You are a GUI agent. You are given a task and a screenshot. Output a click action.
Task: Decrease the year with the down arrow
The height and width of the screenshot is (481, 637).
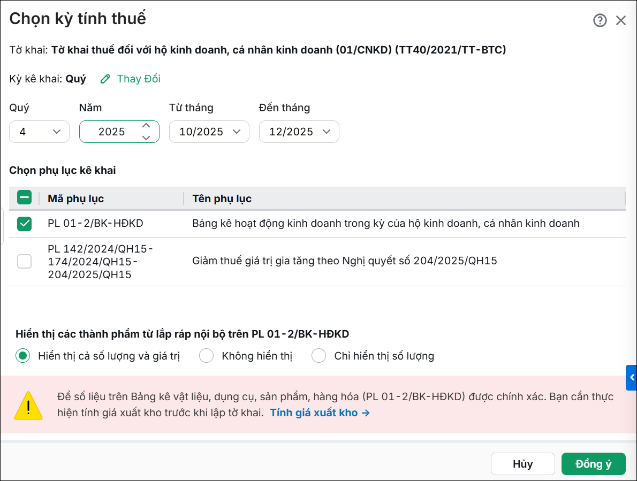[146, 138]
